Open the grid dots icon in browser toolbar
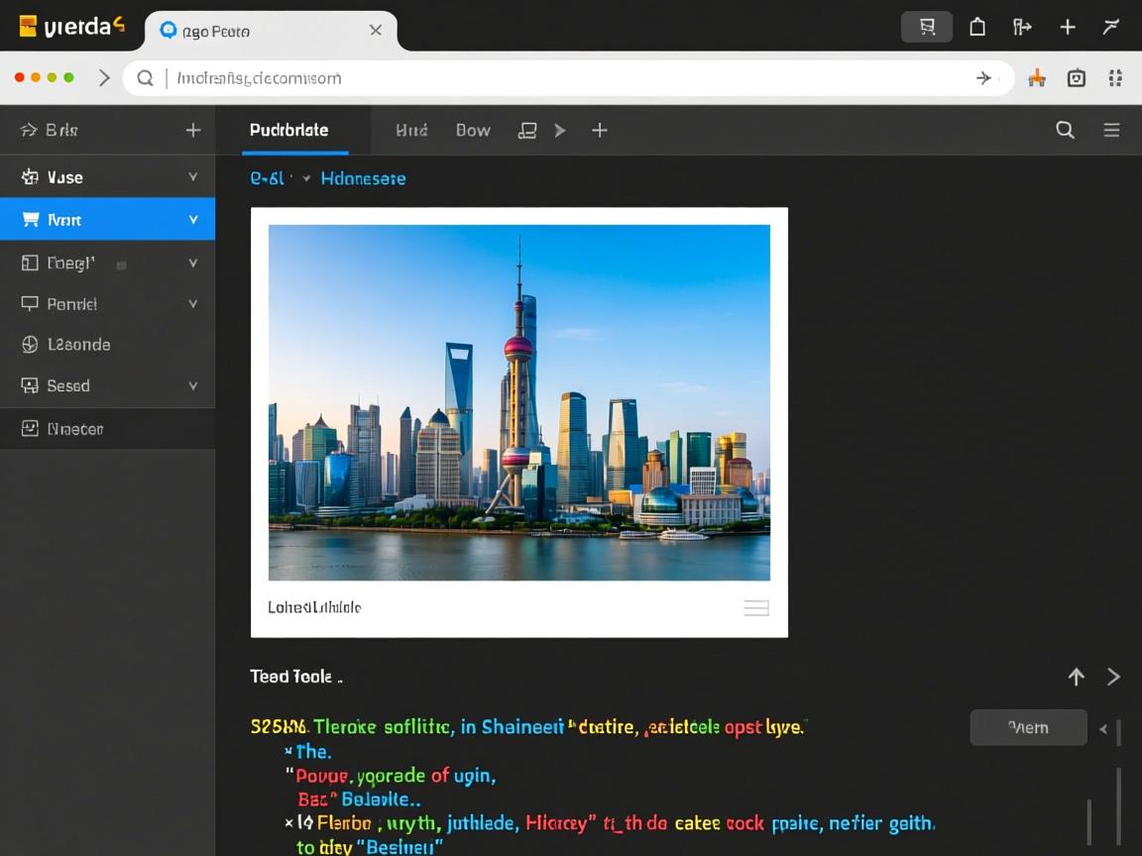The image size is (1142, 856). coord(1115,78)
